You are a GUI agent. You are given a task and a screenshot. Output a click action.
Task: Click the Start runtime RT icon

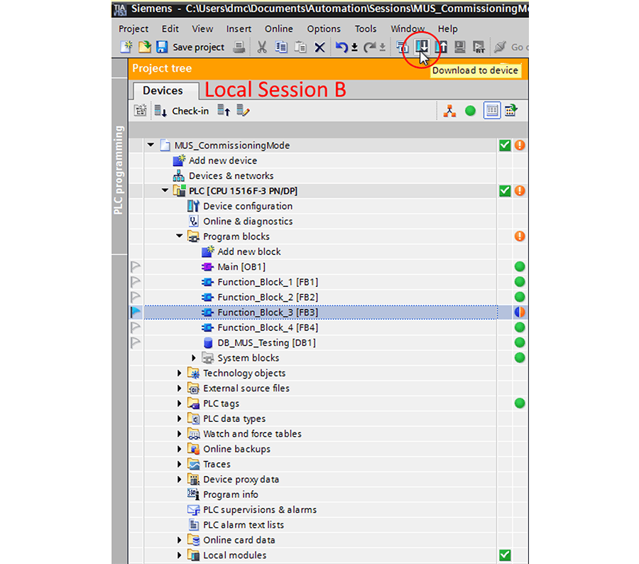[x=479, y=47]
